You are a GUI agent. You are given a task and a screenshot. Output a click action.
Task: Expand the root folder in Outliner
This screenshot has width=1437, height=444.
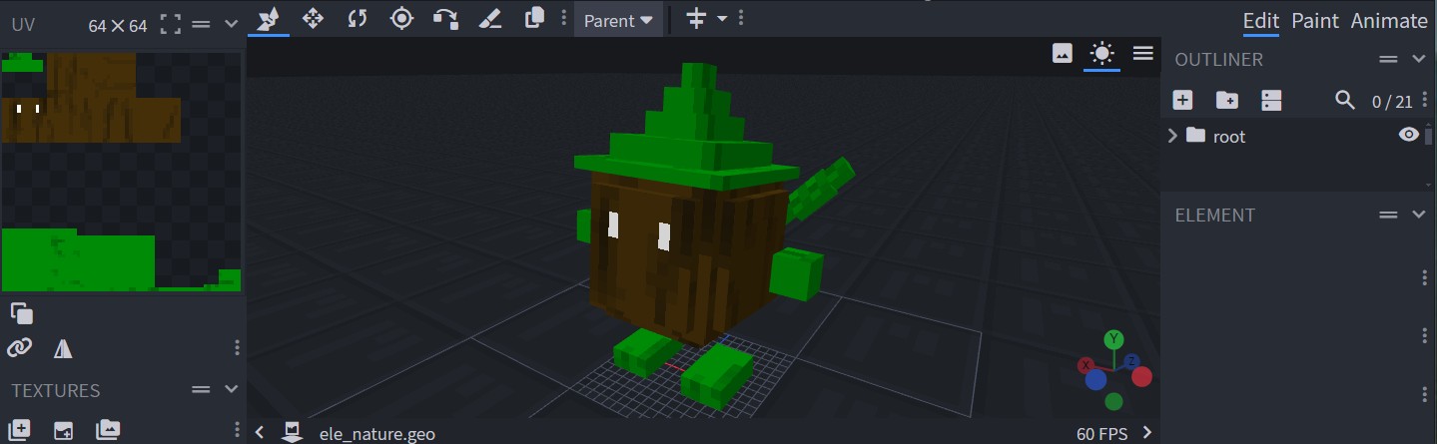(x=1173, y=136)
